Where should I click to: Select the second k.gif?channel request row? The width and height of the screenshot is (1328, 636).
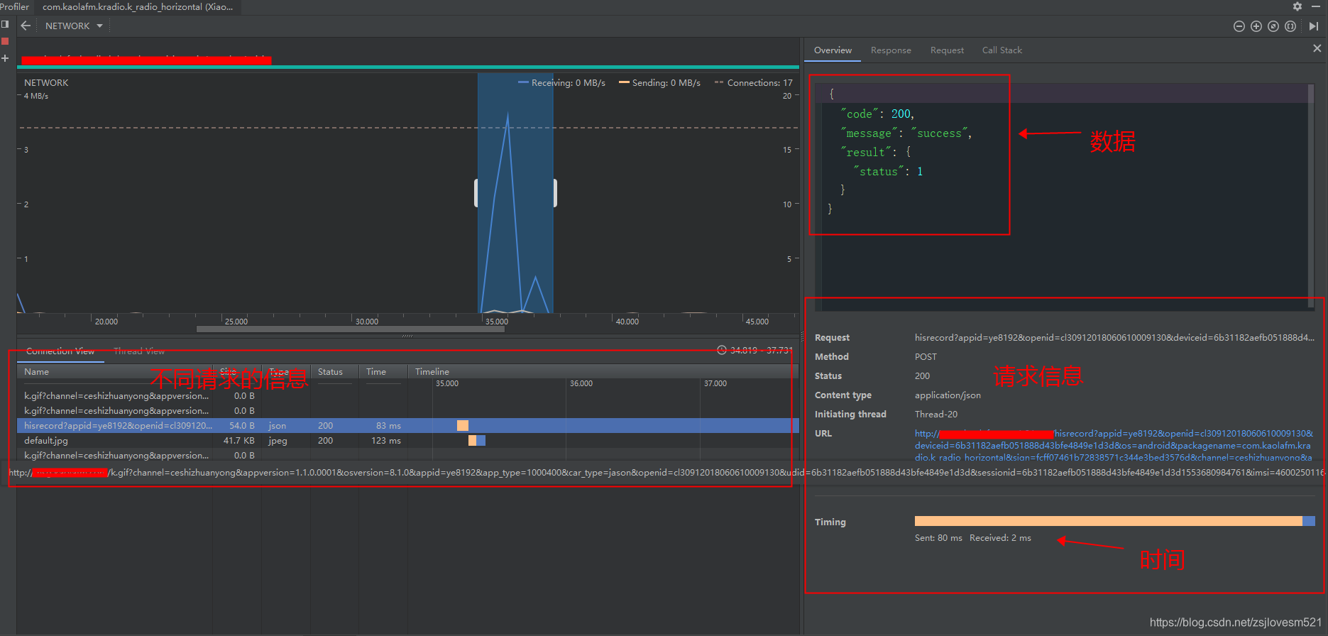(408, 411)
